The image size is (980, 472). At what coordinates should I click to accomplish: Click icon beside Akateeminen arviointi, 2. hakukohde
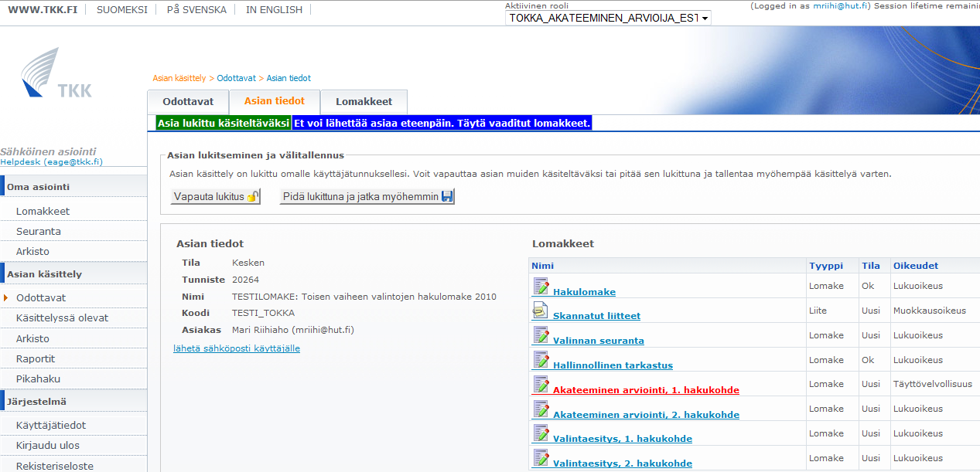tap(541, 409)
